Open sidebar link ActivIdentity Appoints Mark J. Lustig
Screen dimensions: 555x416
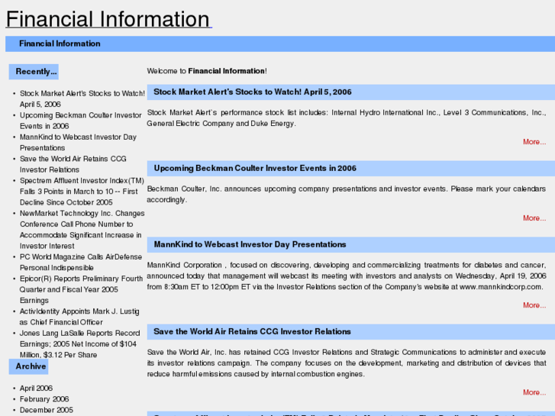pyautogui.click(x=79, y=317)
